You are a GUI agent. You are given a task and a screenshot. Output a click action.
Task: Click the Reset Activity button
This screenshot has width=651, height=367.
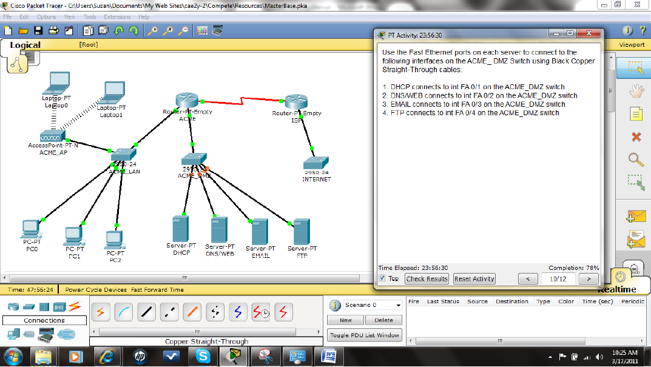474,279
